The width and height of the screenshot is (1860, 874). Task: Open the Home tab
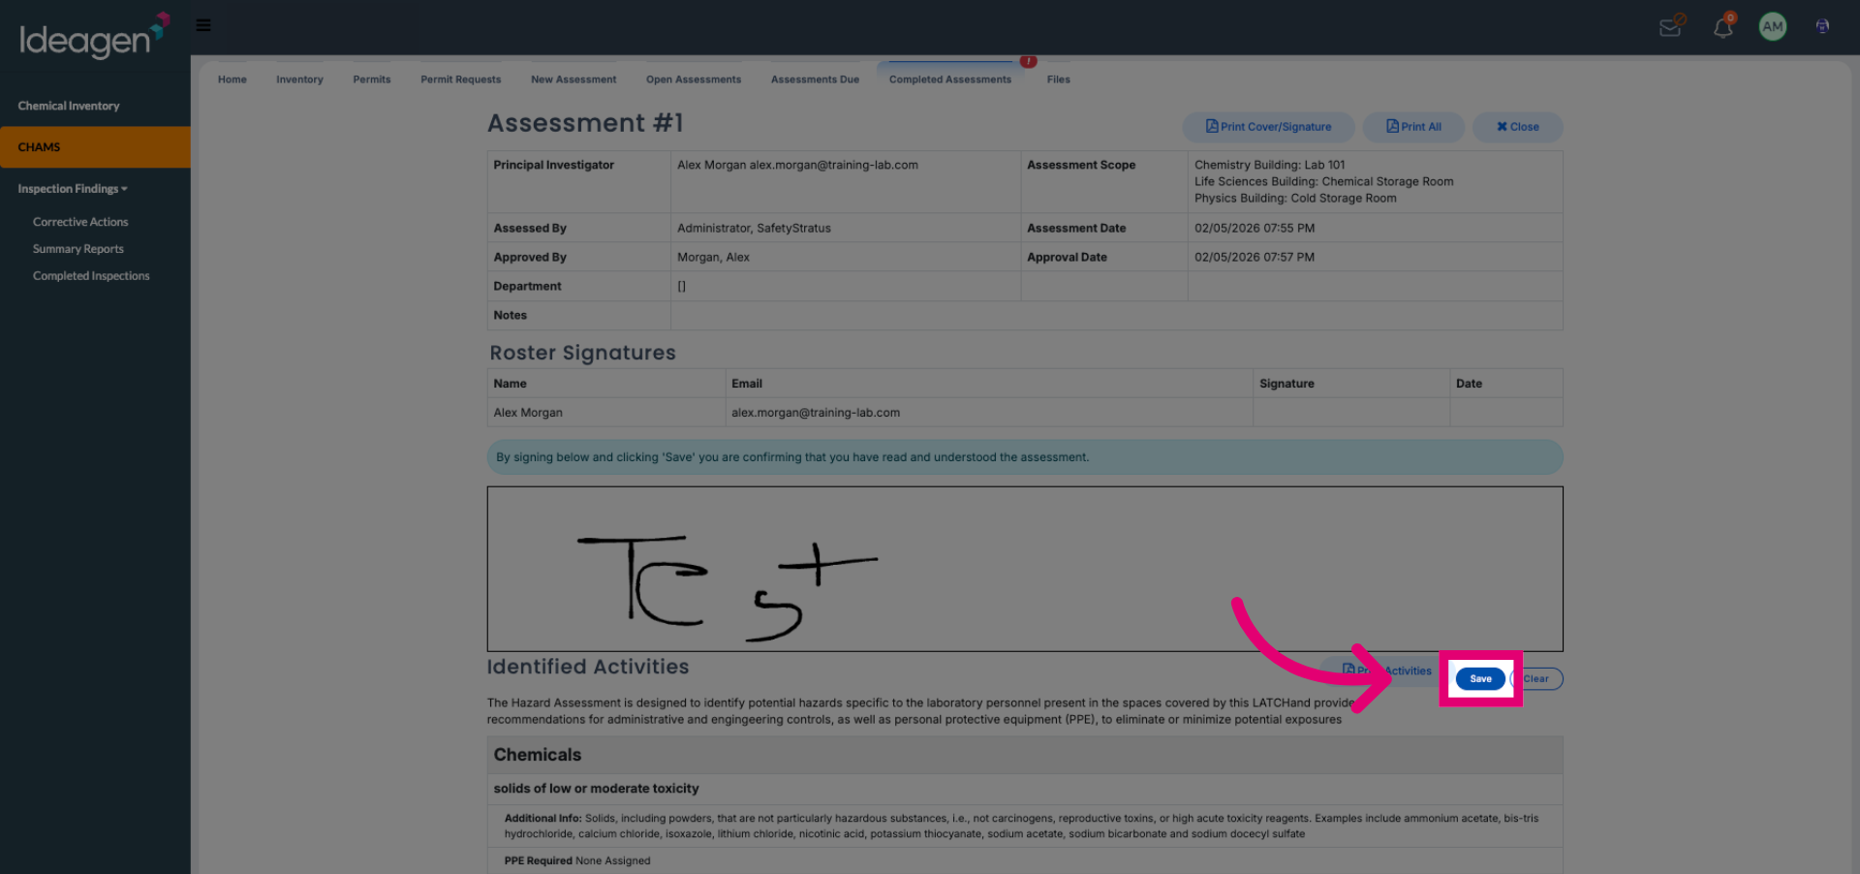click(x=232, y=79)
